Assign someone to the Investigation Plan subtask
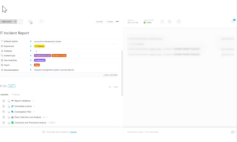 click(9, 112)
